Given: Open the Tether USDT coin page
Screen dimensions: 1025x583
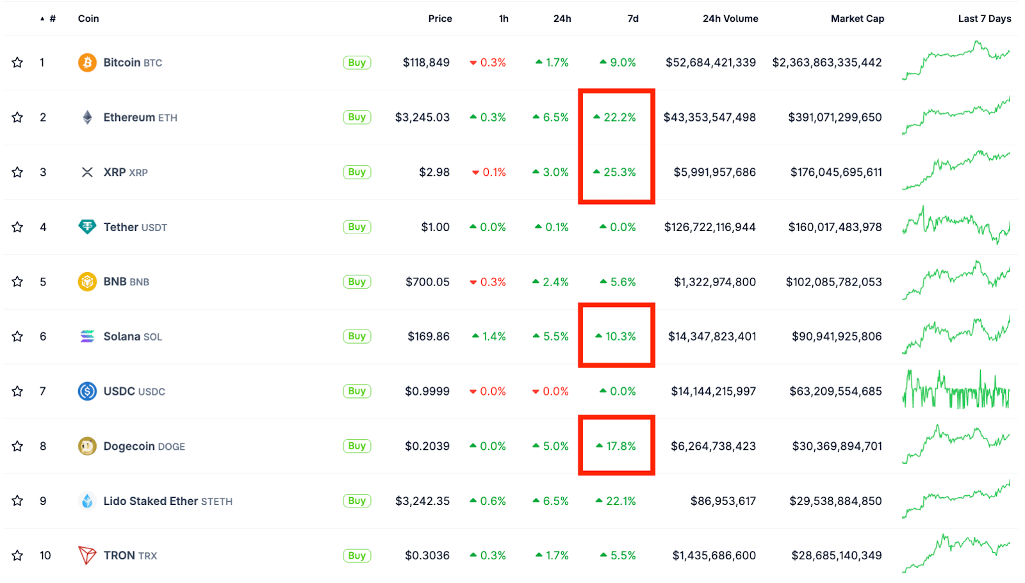Looking at the screenshot, I should (135, 227).
